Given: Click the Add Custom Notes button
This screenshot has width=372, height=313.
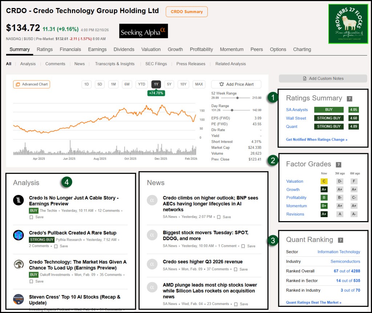Looking at the screenshot, I should click(x=323, y=78).
